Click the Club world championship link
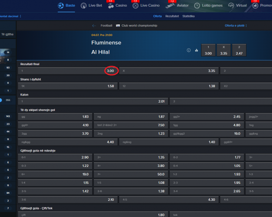The image size is (272, 217). click(139, 26)
